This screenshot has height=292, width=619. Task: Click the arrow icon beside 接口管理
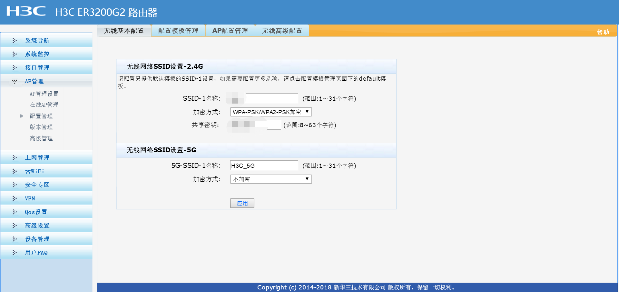(x=15, y=68)
